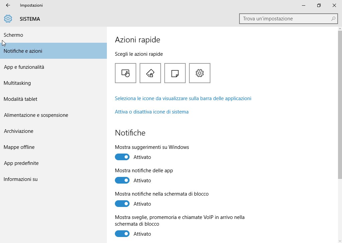The image size is (342, 243).
Task: Select the tablet mode quick action tile
Action: 126,73
